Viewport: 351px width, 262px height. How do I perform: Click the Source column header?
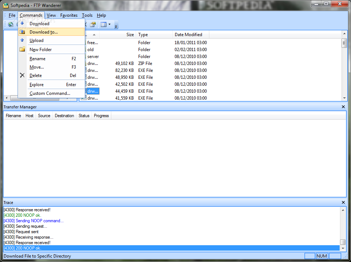(x=44, y=116)
